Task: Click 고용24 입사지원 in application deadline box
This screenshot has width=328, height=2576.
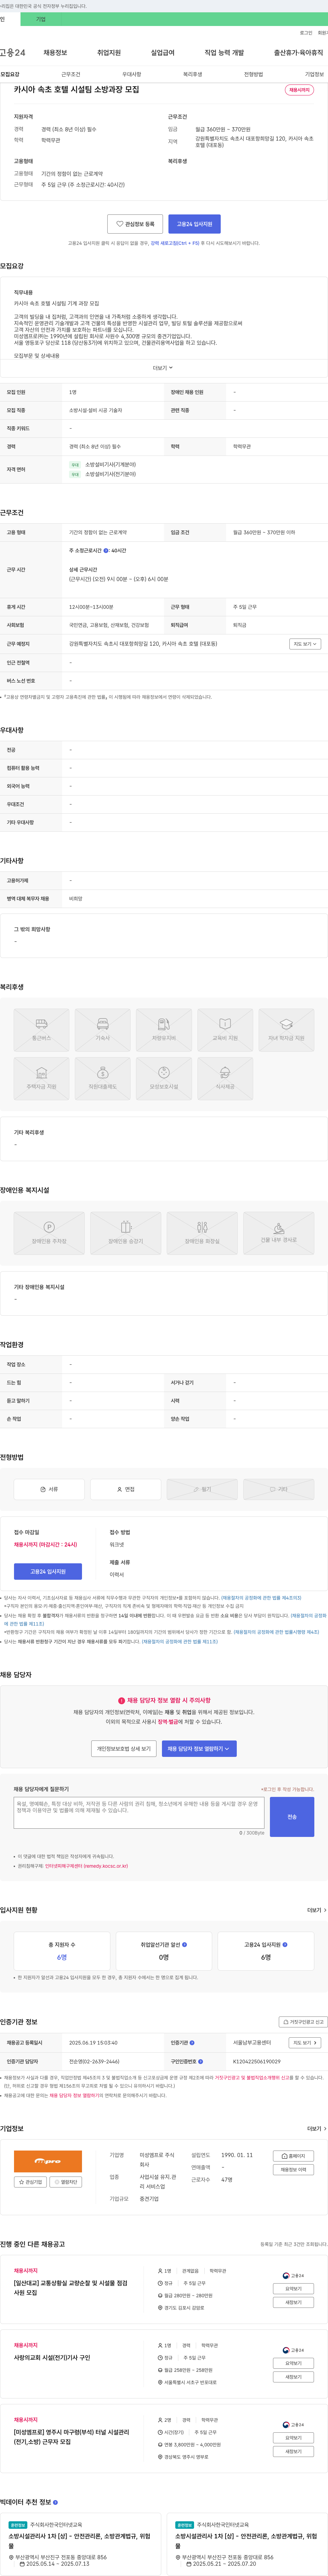Action: click(x=47, y=1571)
